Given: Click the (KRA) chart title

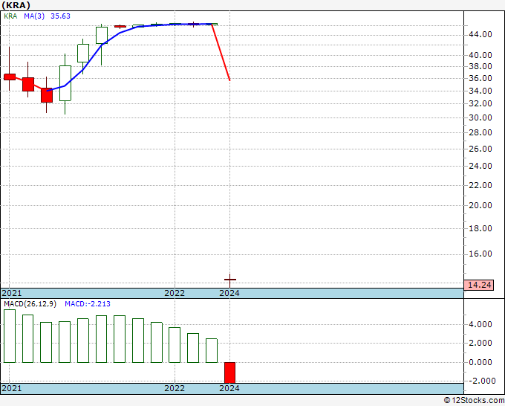Looking at the screenshot, I should tap(16, 5).
